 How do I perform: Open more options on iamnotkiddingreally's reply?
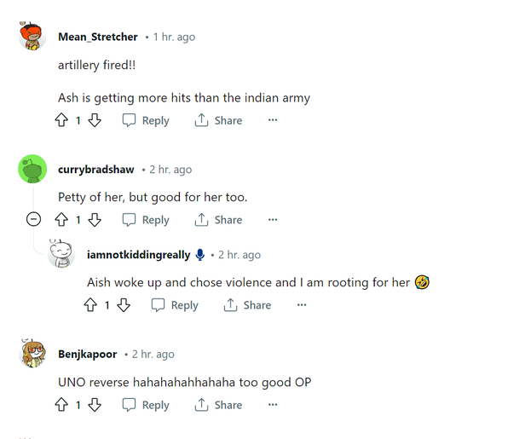(x=302, y=305)
